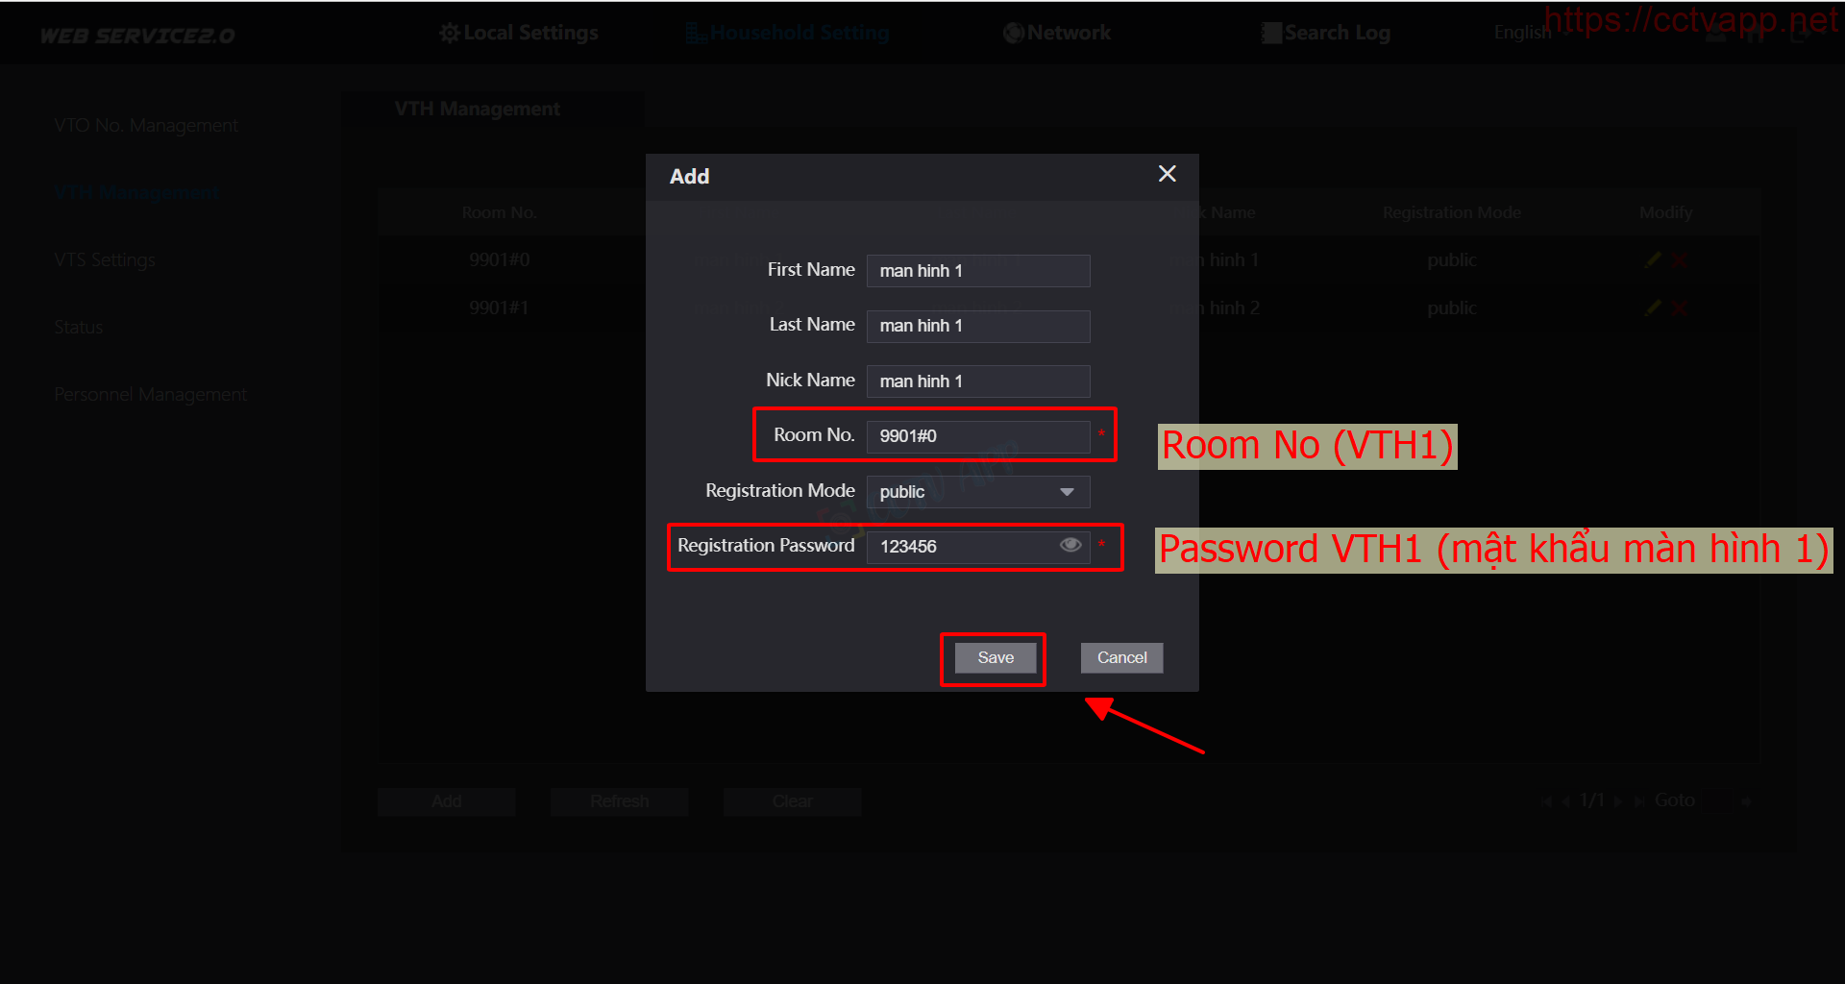
Task: Edit room 9901#0 with pencil icon
Action: (1653, 260)
